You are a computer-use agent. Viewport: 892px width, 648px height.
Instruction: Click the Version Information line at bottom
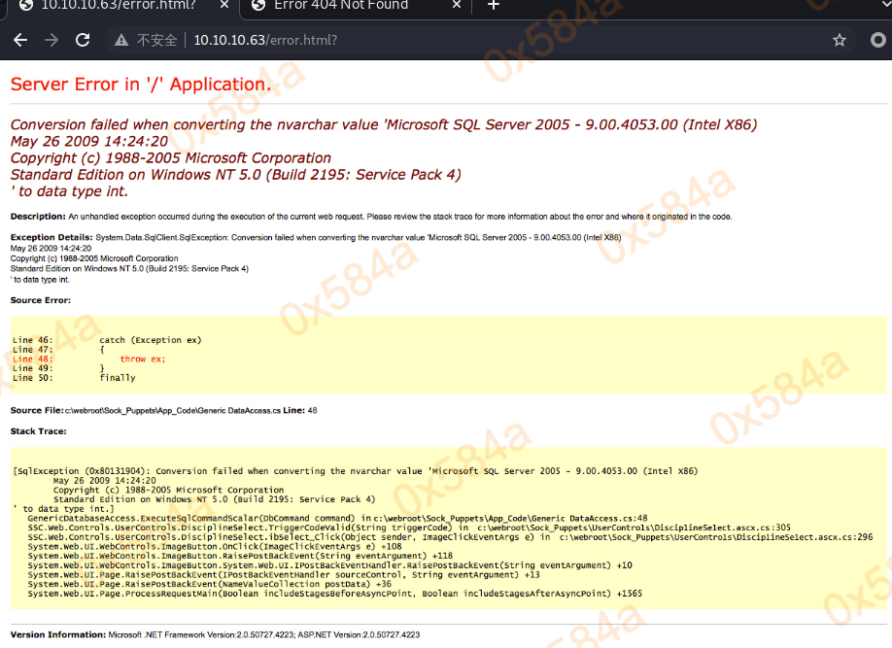click(215, 634)
